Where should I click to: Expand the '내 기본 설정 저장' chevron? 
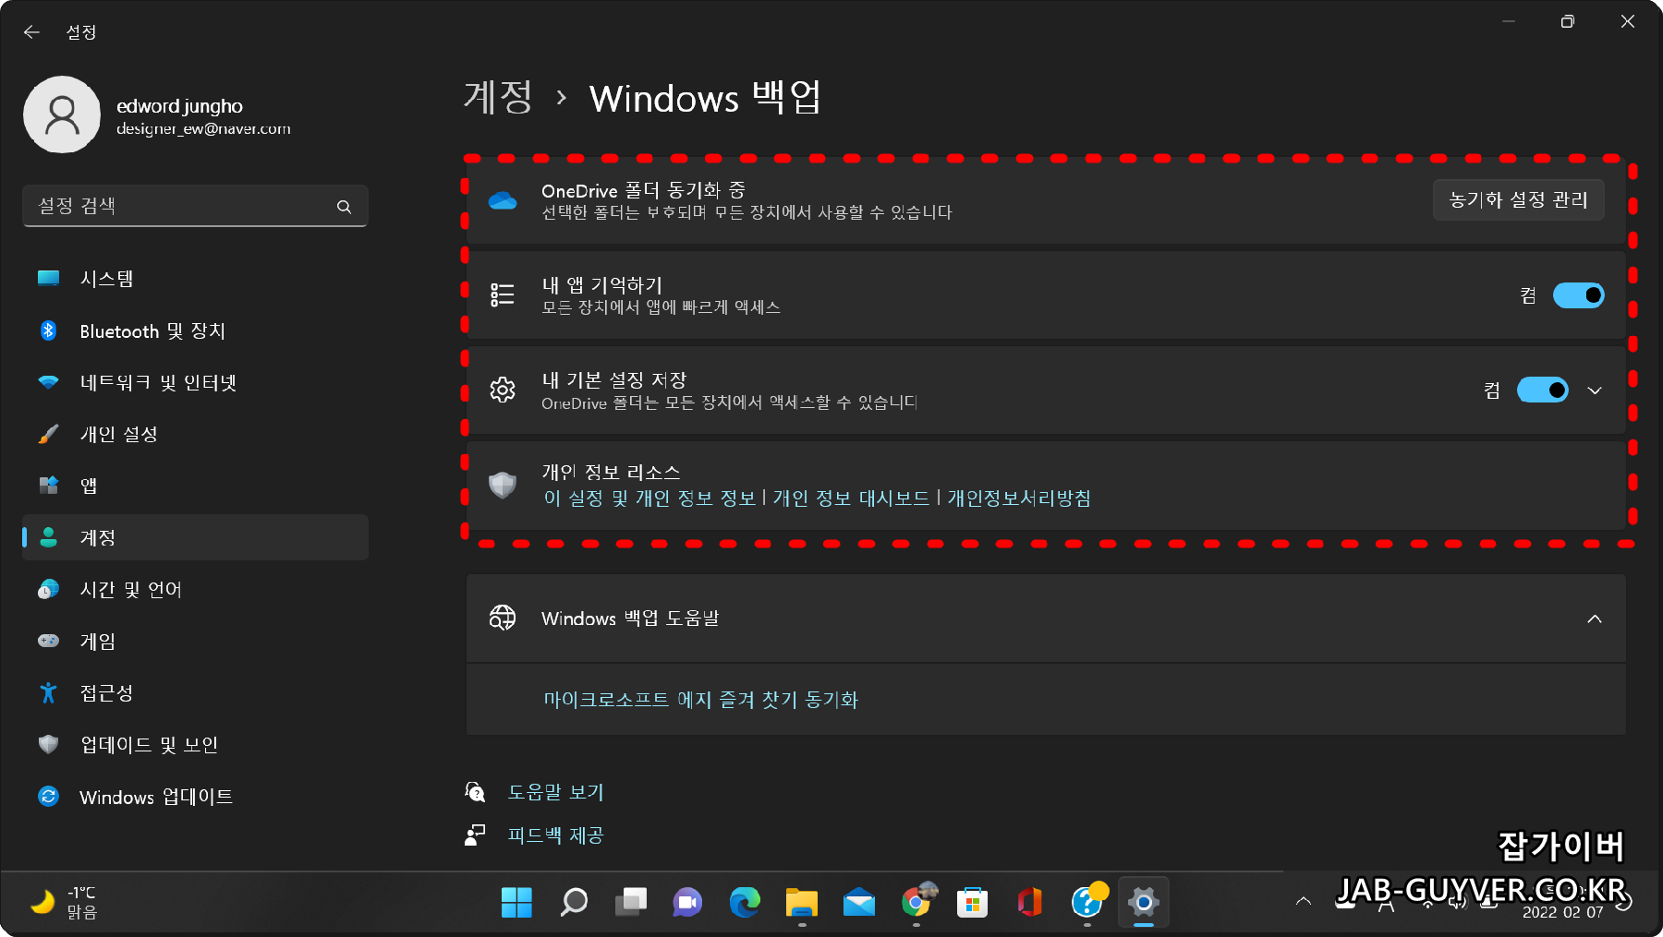click(x=1595, y=390)
